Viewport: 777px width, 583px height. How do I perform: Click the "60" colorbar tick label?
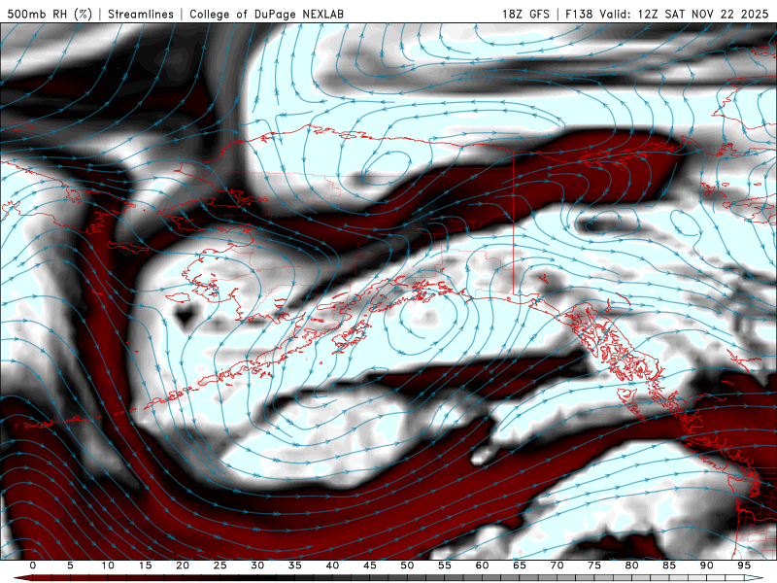482,566
